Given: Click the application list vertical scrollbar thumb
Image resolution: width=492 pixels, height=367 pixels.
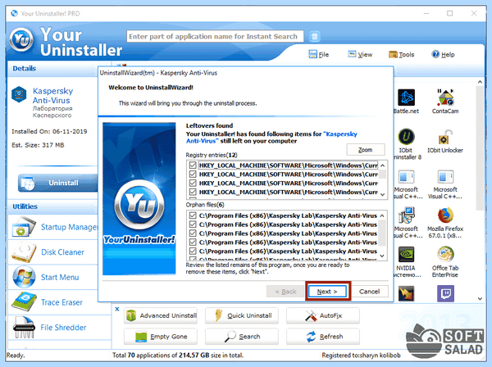Looking at the screenshot, I should coord(480,149).
